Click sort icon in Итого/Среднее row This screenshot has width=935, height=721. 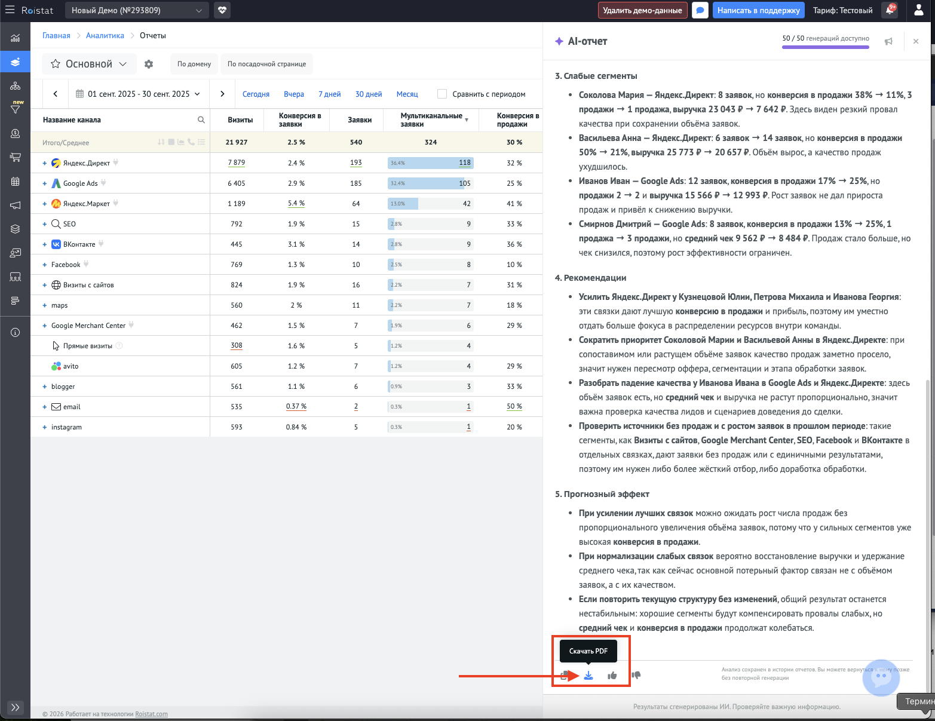click(x=161, y=142)
